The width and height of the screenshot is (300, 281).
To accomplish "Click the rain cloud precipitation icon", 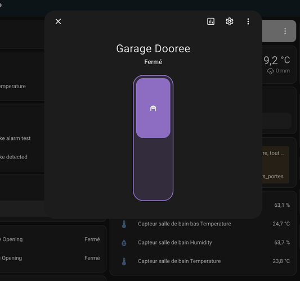I will click(270, 71).
